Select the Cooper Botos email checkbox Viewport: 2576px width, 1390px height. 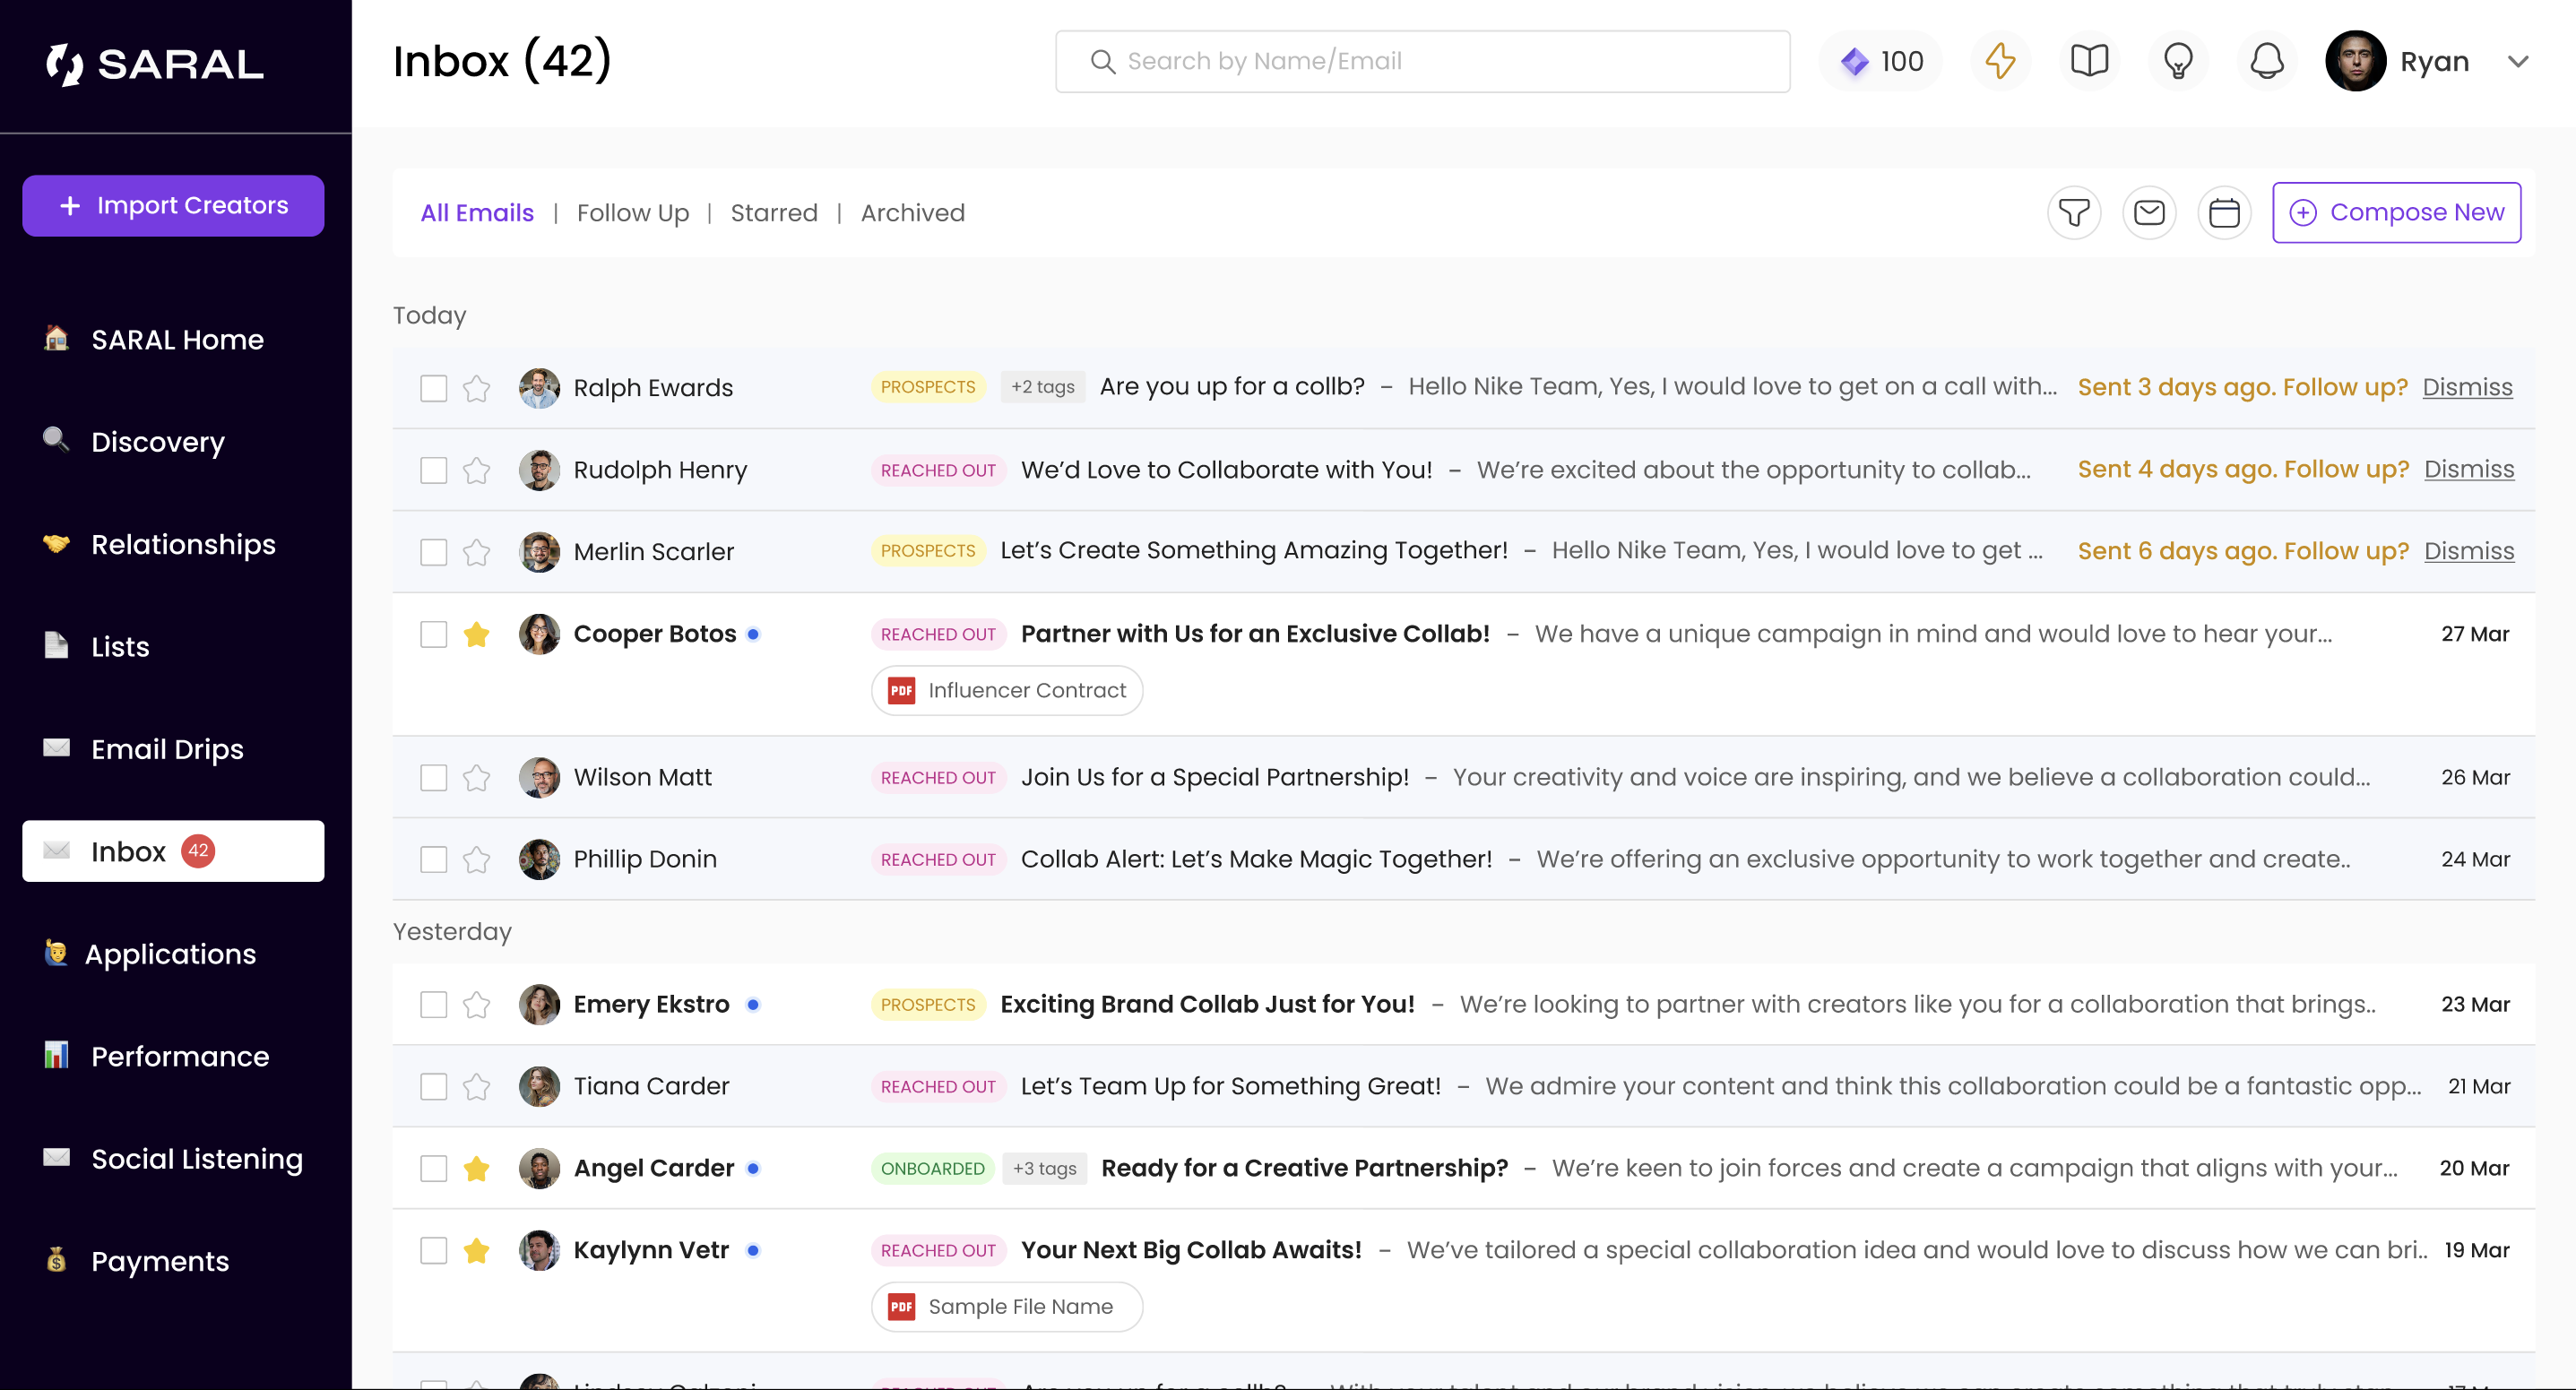pos(433,634)
